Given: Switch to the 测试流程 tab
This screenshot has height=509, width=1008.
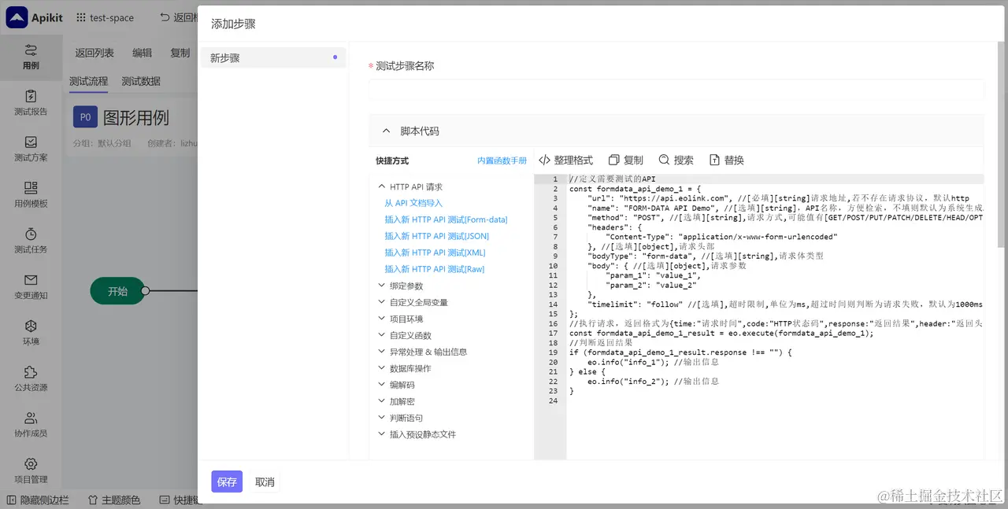Looking at the screenshot, I should click(x=88, y=81).
